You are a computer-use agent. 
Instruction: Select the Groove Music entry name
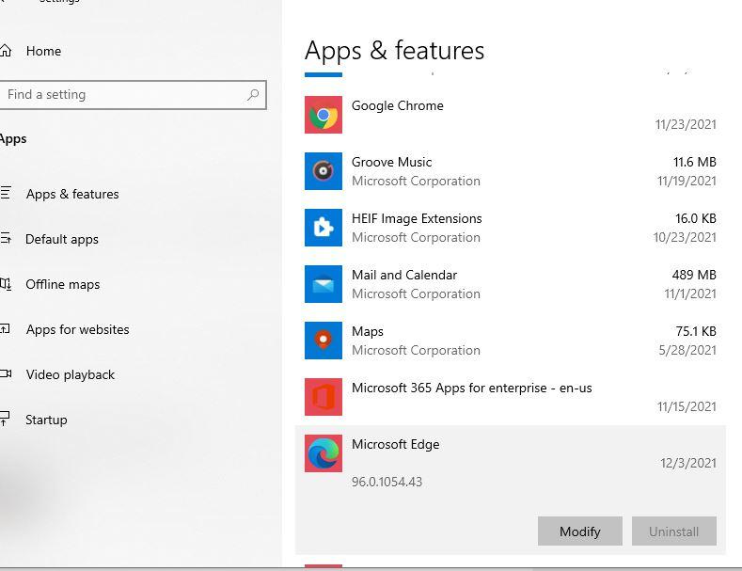(x=392, y=162)
